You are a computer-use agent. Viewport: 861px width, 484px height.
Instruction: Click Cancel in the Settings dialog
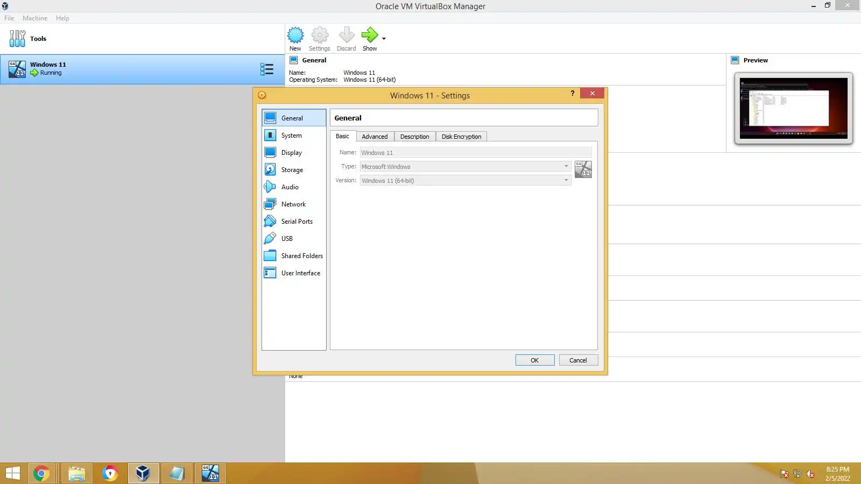pos(578,360)
